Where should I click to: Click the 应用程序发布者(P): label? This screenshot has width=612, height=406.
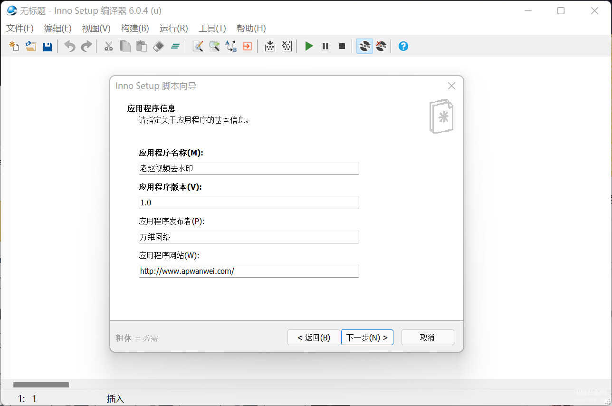click(172, 221)
